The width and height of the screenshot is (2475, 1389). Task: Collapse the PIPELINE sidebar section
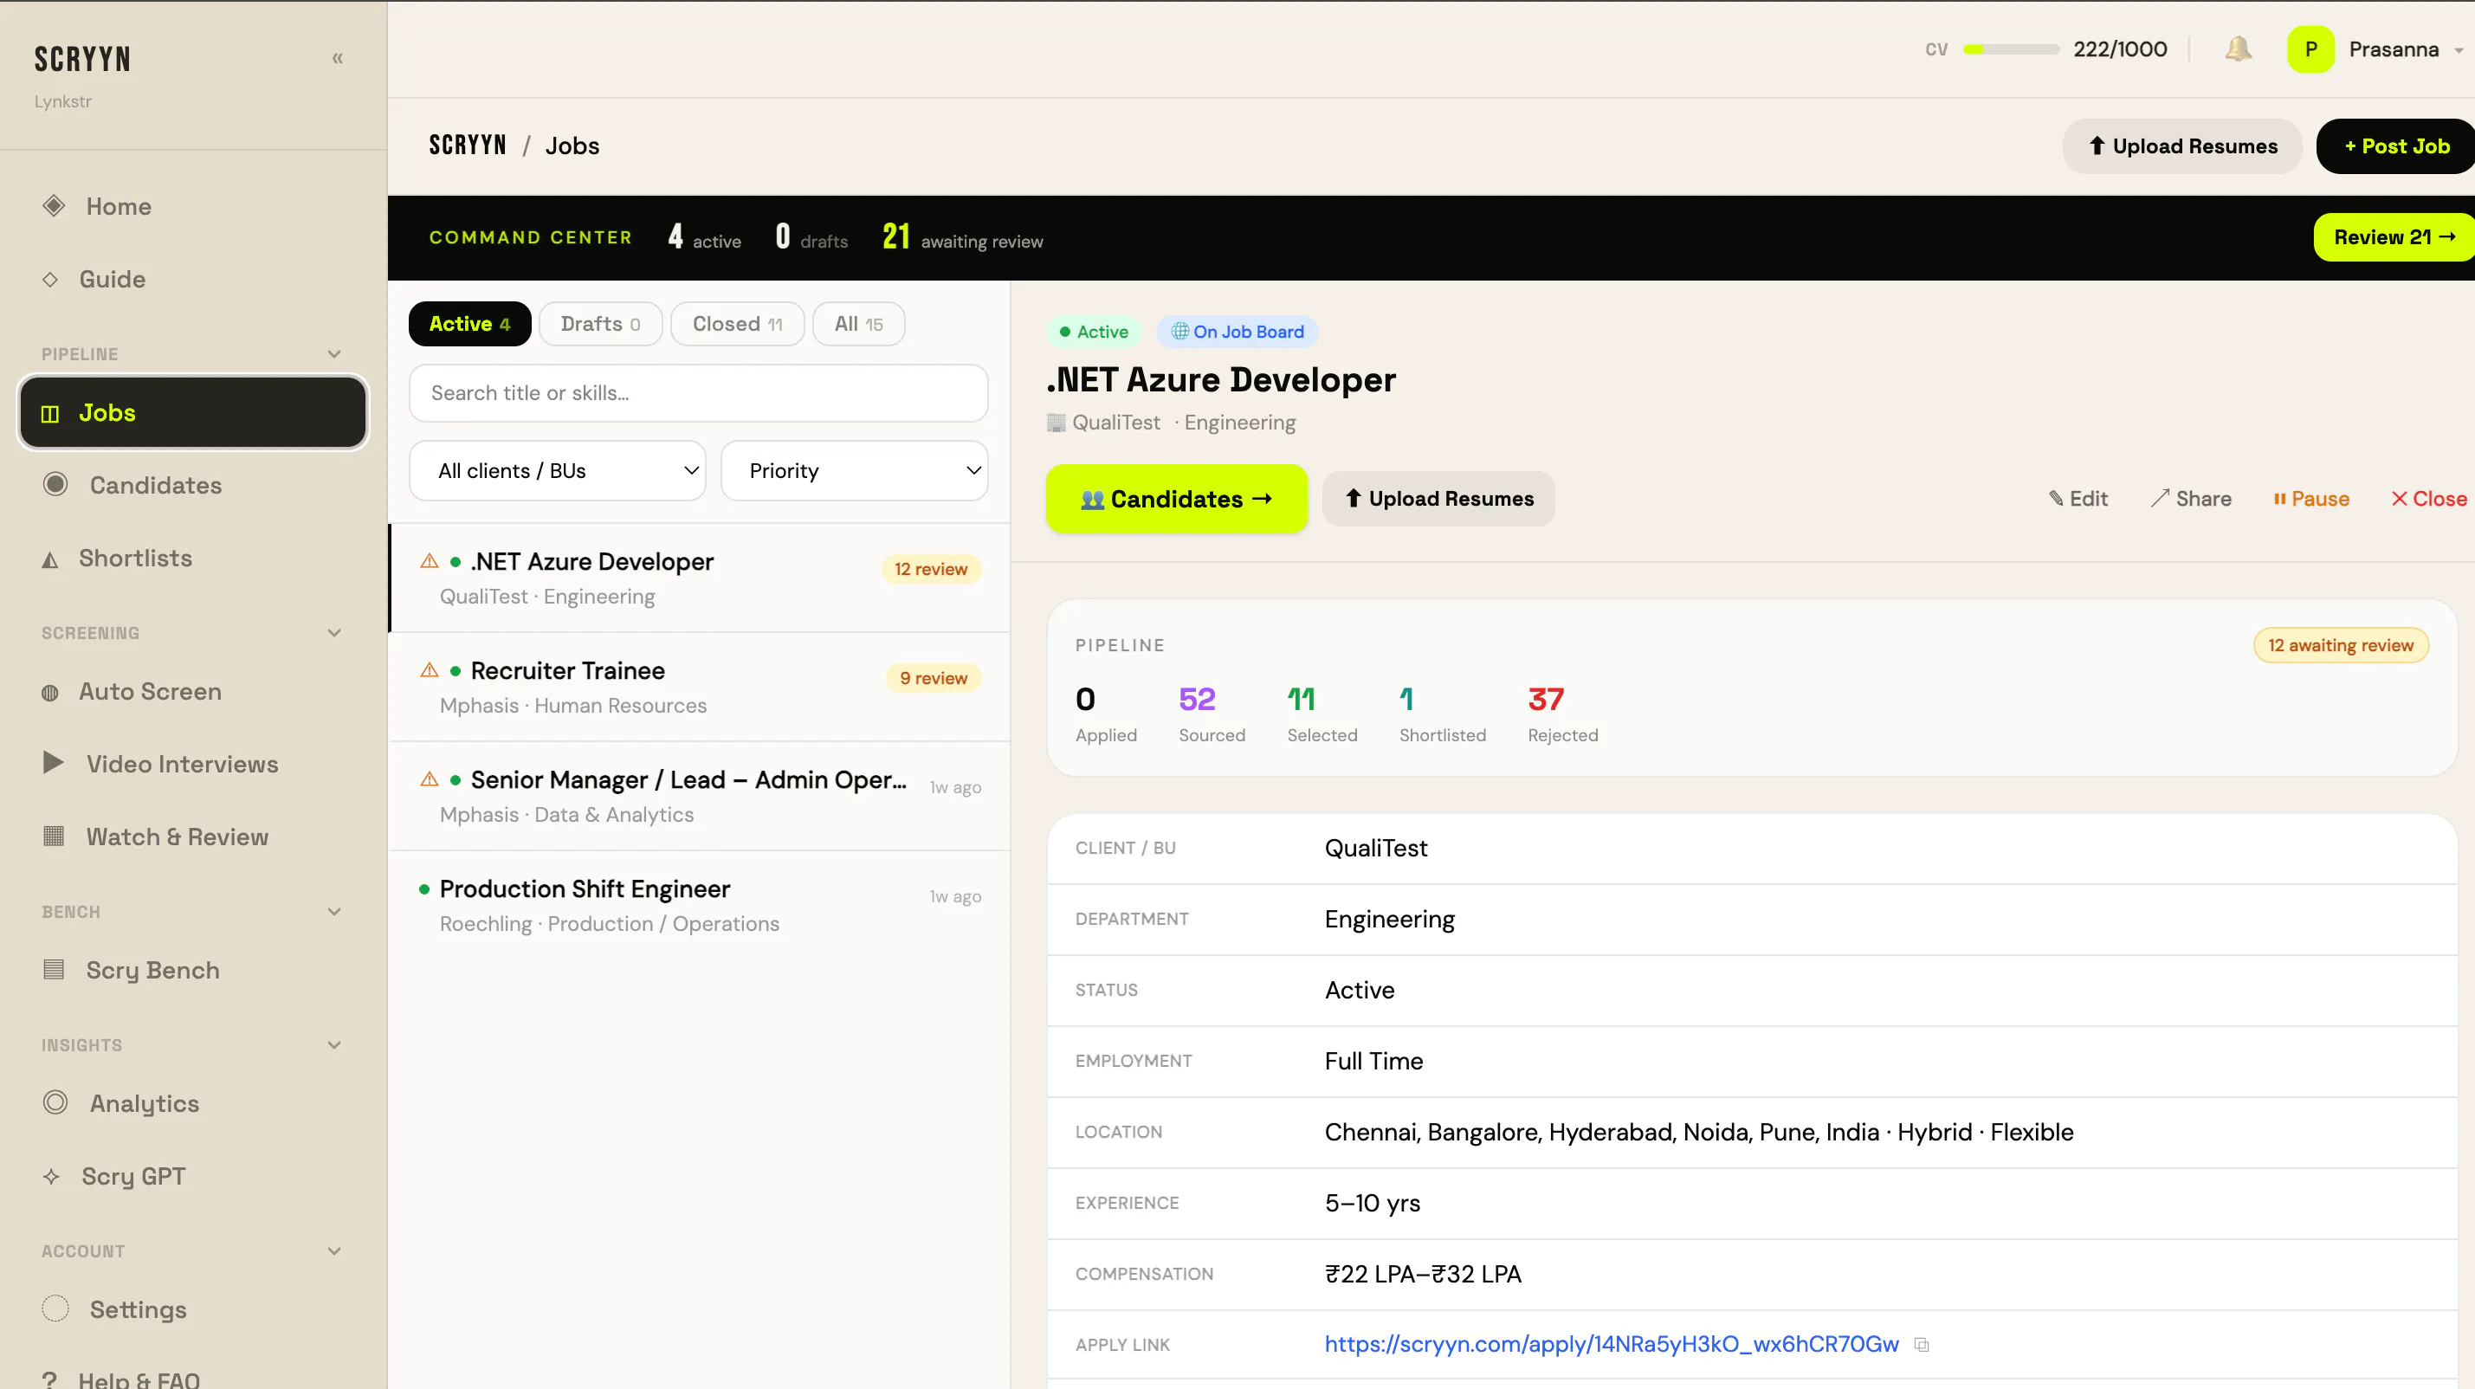(x=334, y=354)
